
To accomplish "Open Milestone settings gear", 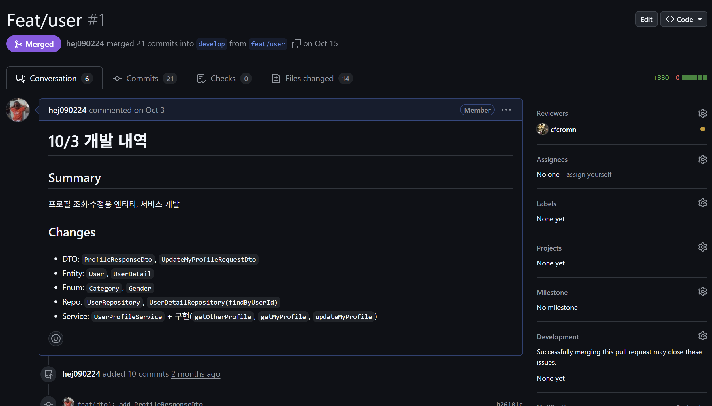I will (702, 292).
